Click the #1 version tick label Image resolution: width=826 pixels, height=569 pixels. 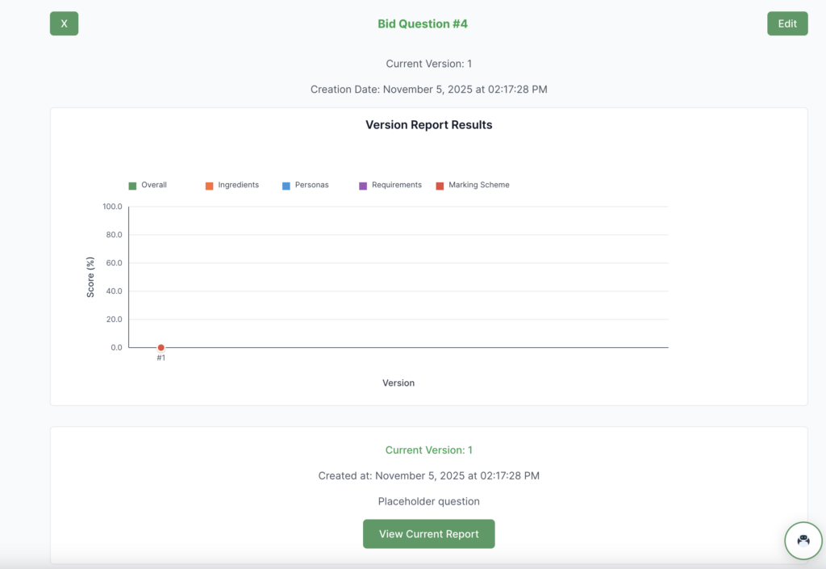pos(161,358)
